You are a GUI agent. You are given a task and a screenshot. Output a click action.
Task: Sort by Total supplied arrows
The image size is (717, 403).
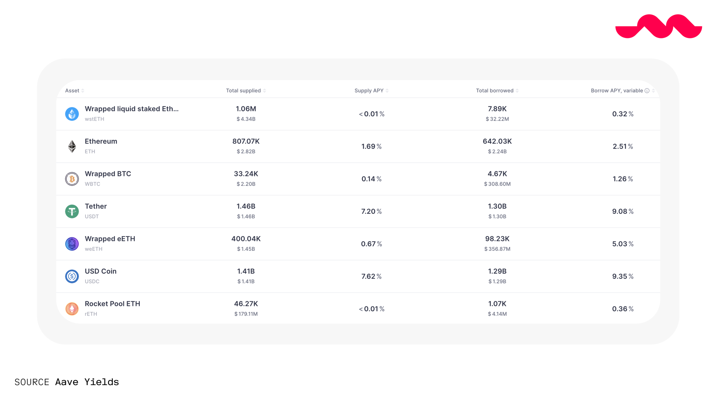coord(265,91)
